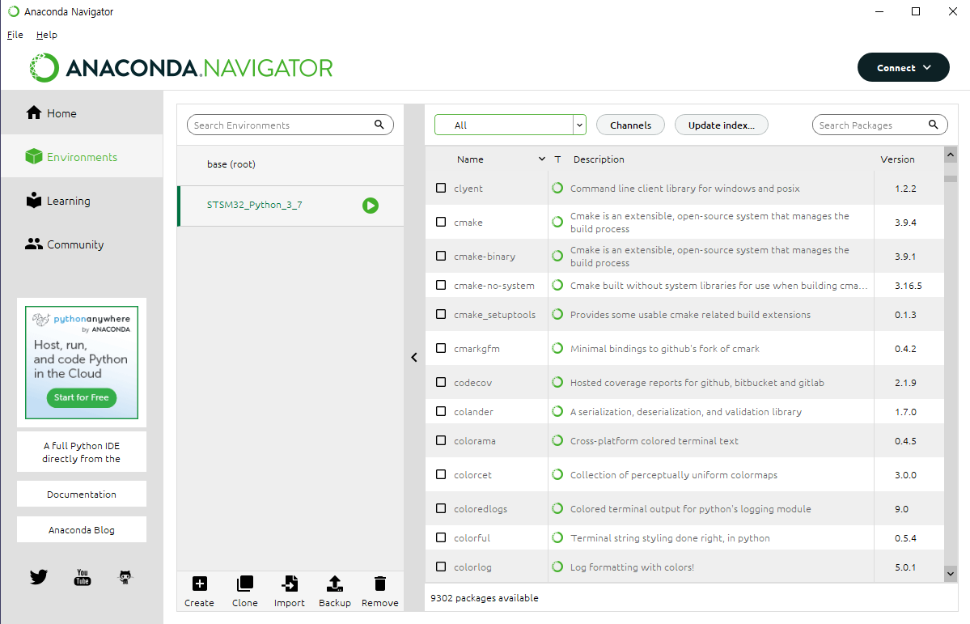Click the package list scrollbar down arrow
This screenshot has height=624, width=970.
click(951, 574)
